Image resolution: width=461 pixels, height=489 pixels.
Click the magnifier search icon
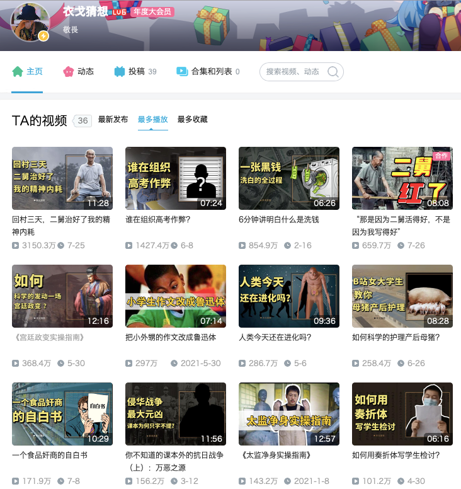333,72
